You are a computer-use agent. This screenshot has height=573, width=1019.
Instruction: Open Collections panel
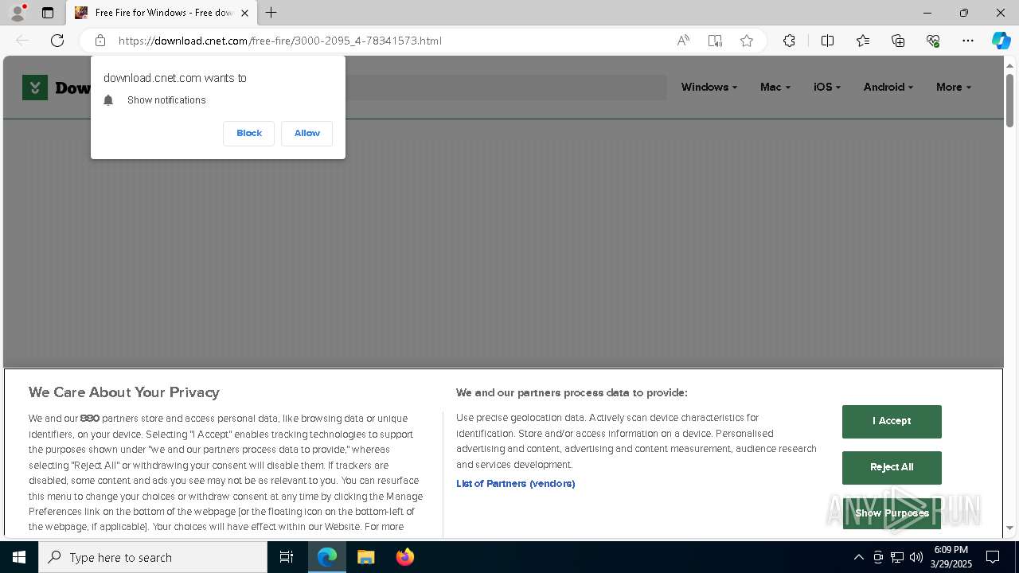click(x=898, y=41)
